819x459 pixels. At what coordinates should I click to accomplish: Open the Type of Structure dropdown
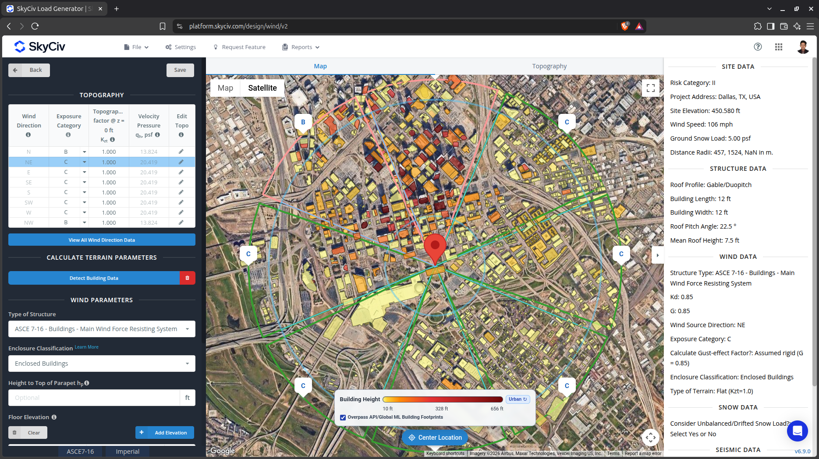pos(102,329)
